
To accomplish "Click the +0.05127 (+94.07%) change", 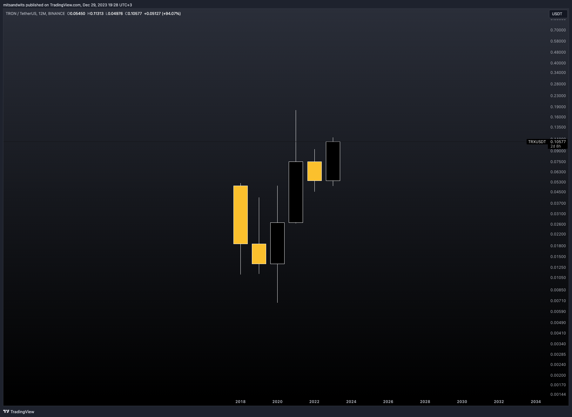I will point(162,14).
